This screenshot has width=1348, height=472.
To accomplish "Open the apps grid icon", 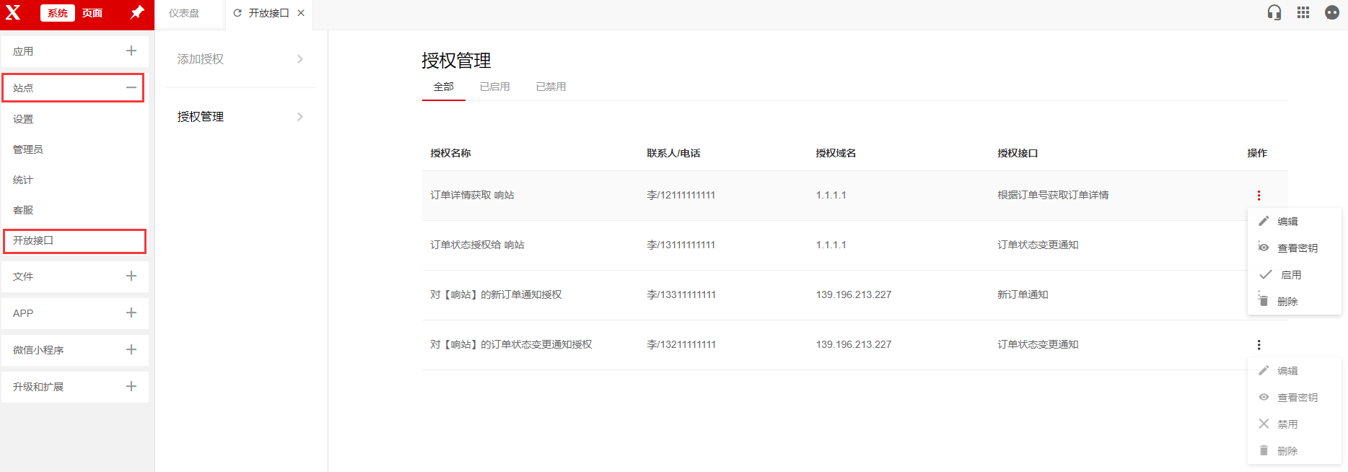I will click(1303, 13).
